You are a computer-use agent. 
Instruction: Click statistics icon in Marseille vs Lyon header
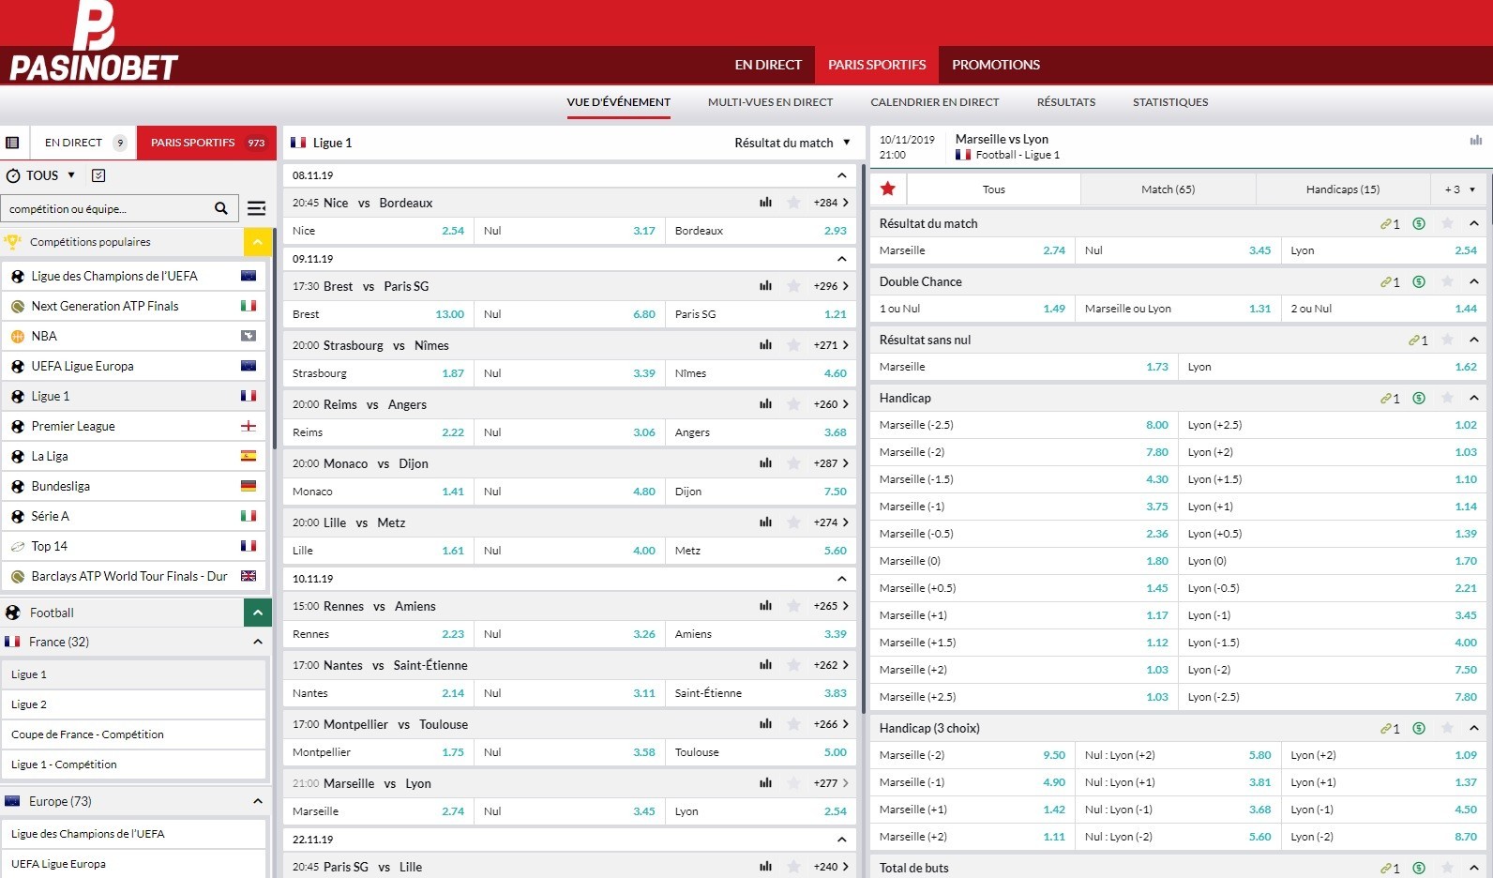coord(1476,141)
